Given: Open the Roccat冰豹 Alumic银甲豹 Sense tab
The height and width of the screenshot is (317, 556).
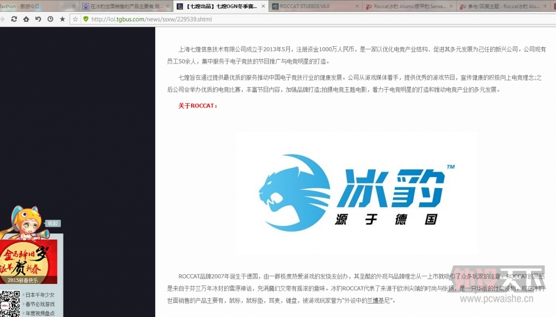Looking at the screenshot, I should [x=410, y=7].
